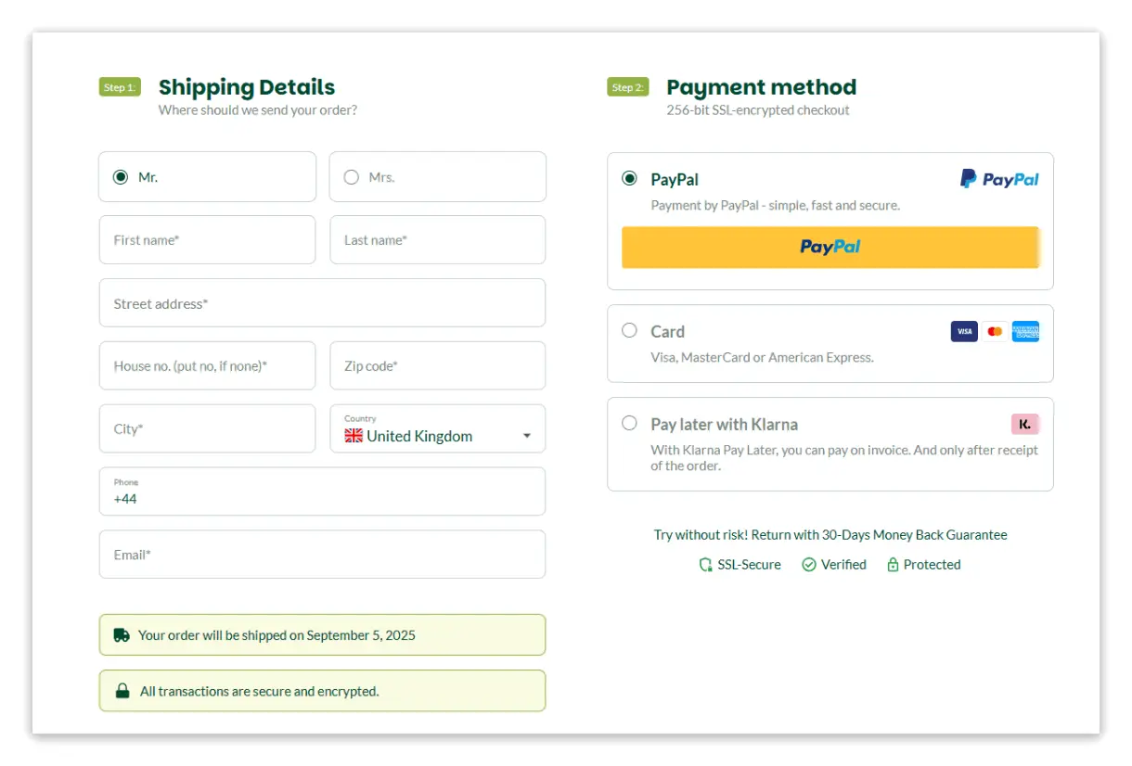Focus the Street address input

coord(322,303)
